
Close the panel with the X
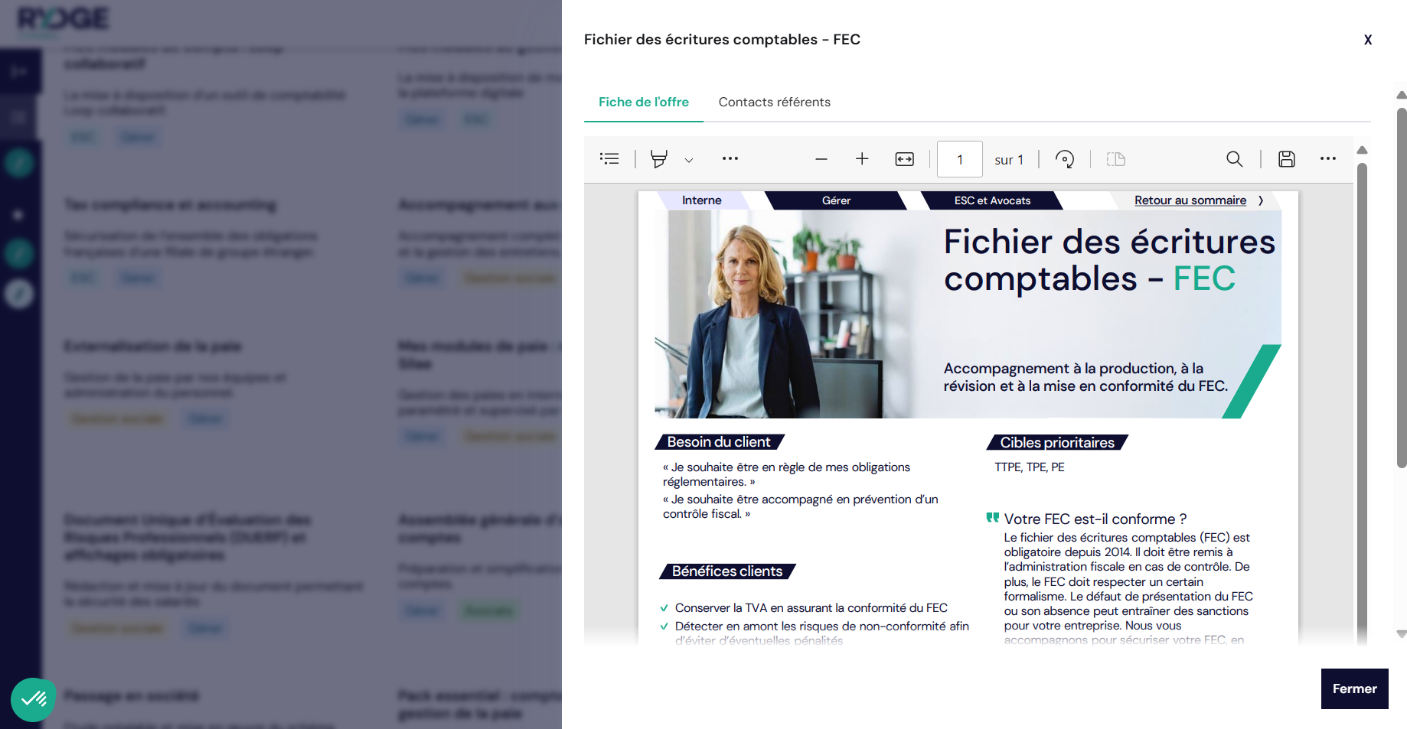point(1368,40)
